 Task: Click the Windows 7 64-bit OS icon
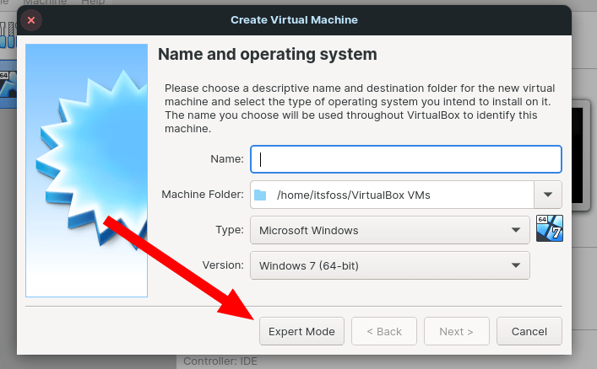548,228
